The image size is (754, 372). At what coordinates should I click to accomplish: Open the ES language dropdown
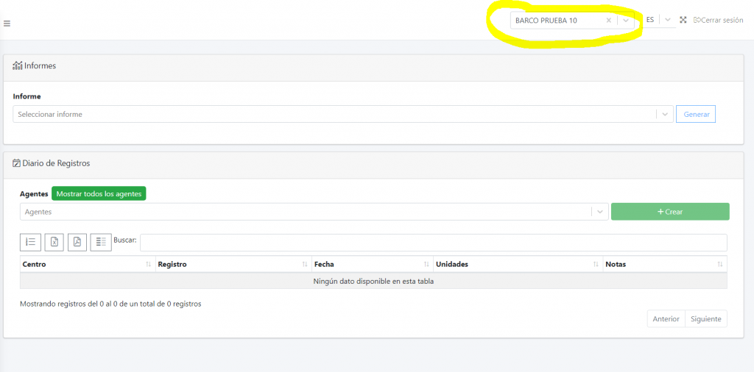[x=666, y=20]
